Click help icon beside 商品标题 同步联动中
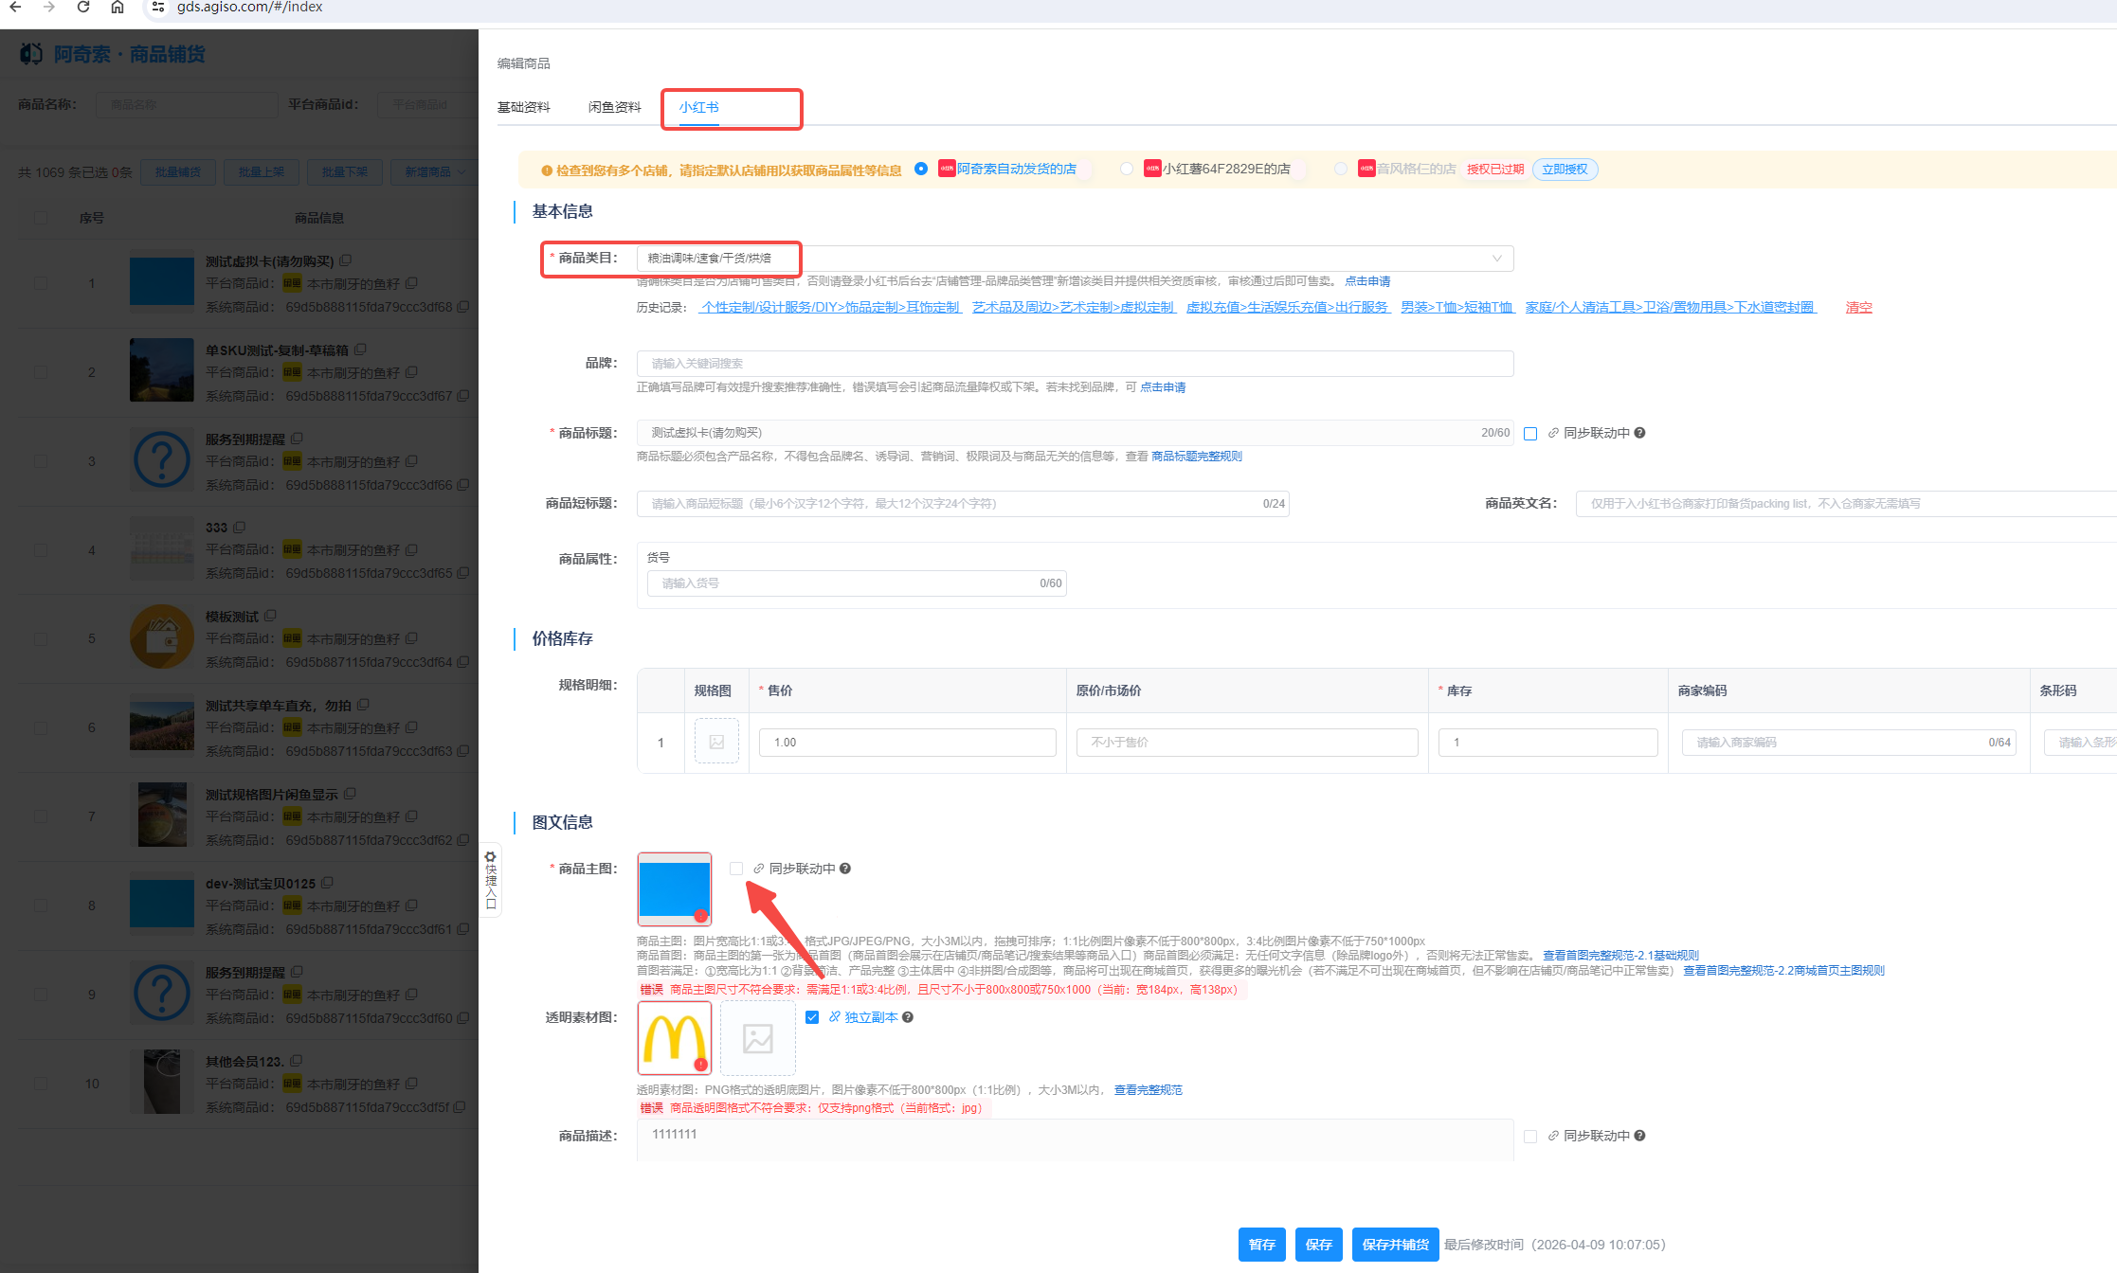 click(x=1639, y=433)
